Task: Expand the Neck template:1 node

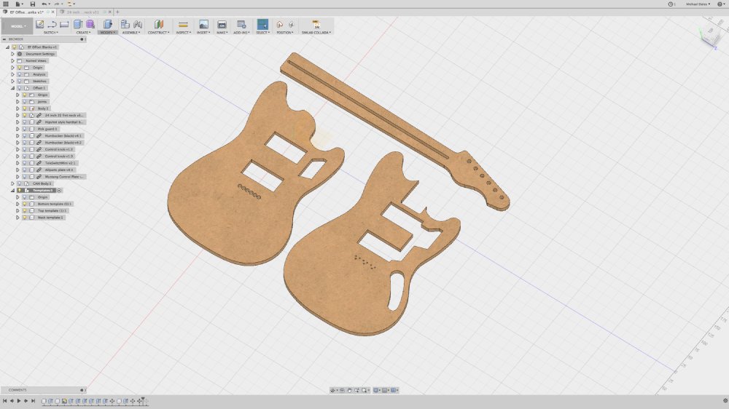Action: pos(17,218)
